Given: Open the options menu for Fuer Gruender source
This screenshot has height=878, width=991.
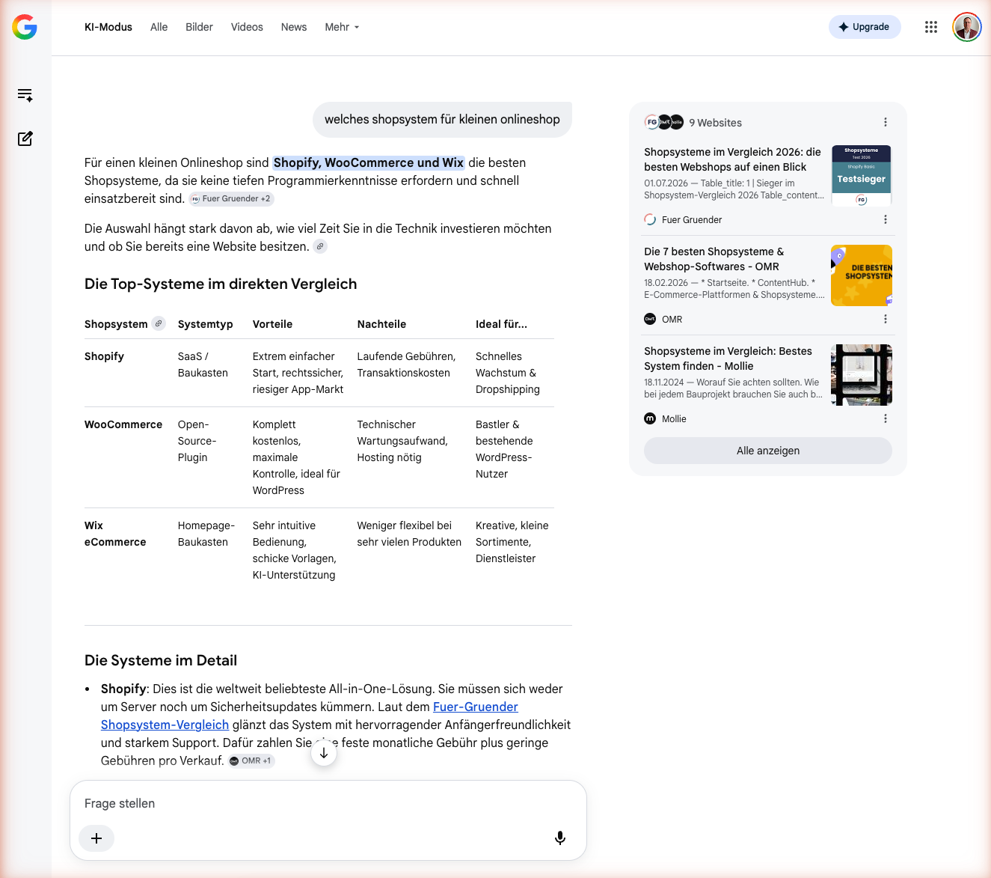Looking at the screenshot, I should click(x=886, y=219).
